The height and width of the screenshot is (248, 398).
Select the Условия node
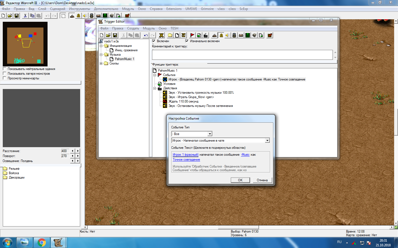tap(169, 84)
